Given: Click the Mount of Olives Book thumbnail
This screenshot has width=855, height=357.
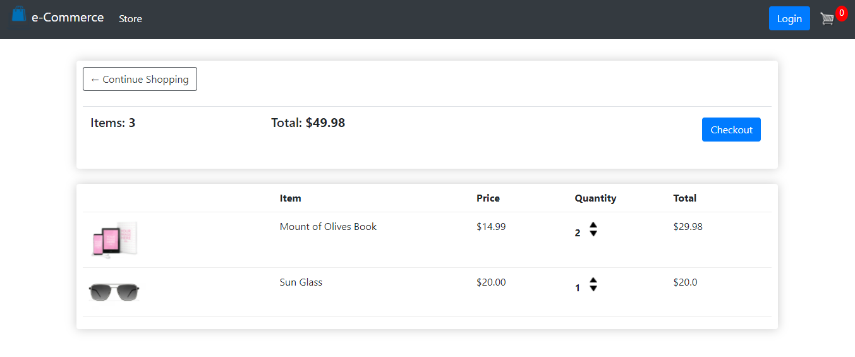Looking at the screenshot, I should click(x=114, y=239).
